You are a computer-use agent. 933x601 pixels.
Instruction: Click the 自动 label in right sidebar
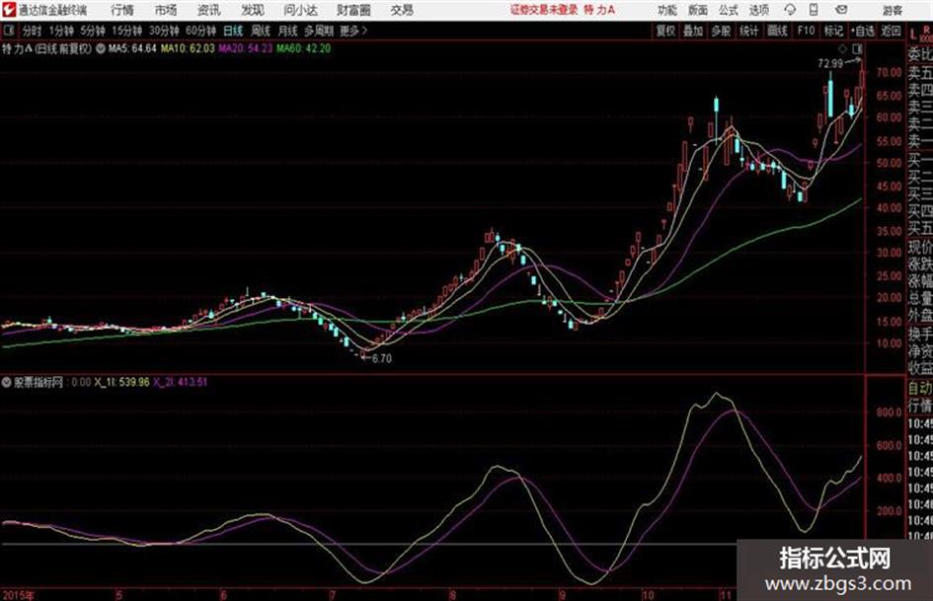pos(920,389)
